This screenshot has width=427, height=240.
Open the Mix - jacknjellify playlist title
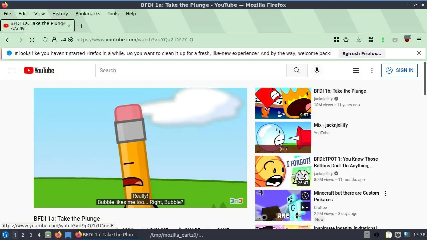pos(331,125)
